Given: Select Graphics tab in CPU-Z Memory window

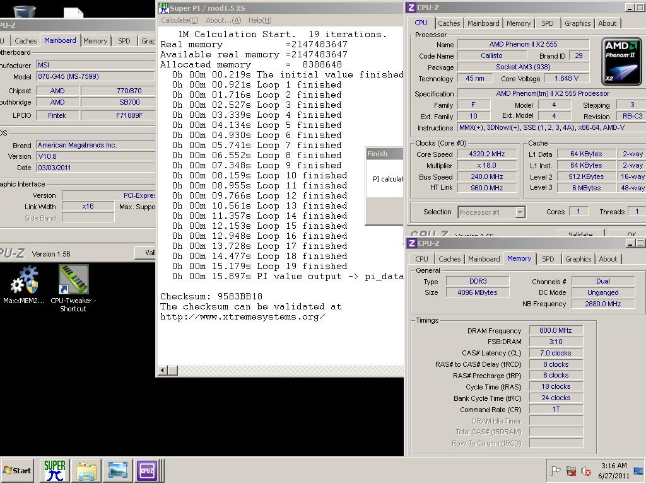Looking at the screenshot, I should pyautogui.click(x=578, y=259).
